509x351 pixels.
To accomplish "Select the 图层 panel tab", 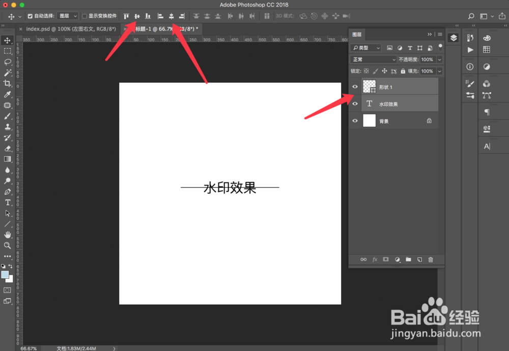I will click(357, 35).
